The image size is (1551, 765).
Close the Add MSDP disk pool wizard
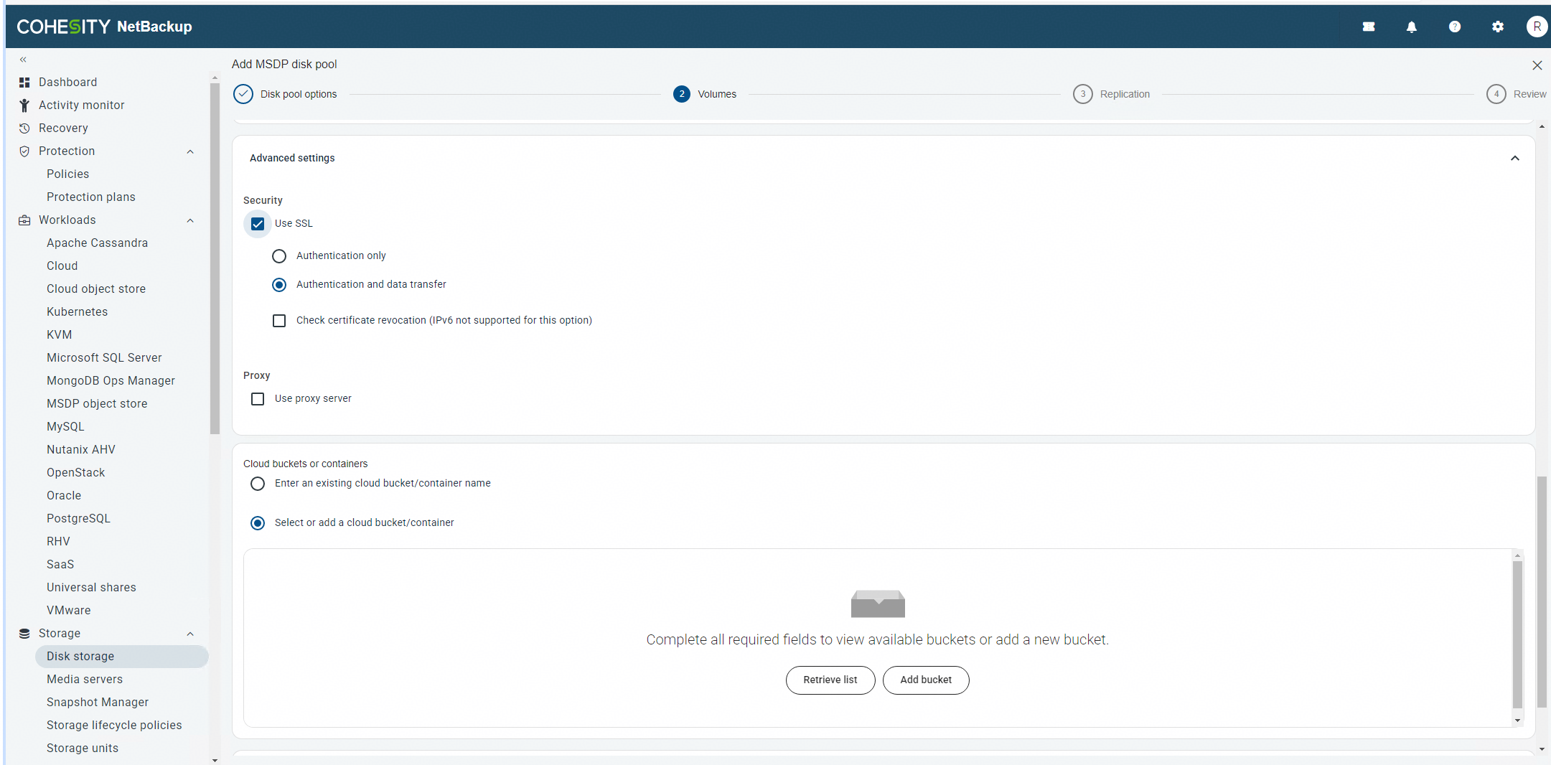(1537, 65)
